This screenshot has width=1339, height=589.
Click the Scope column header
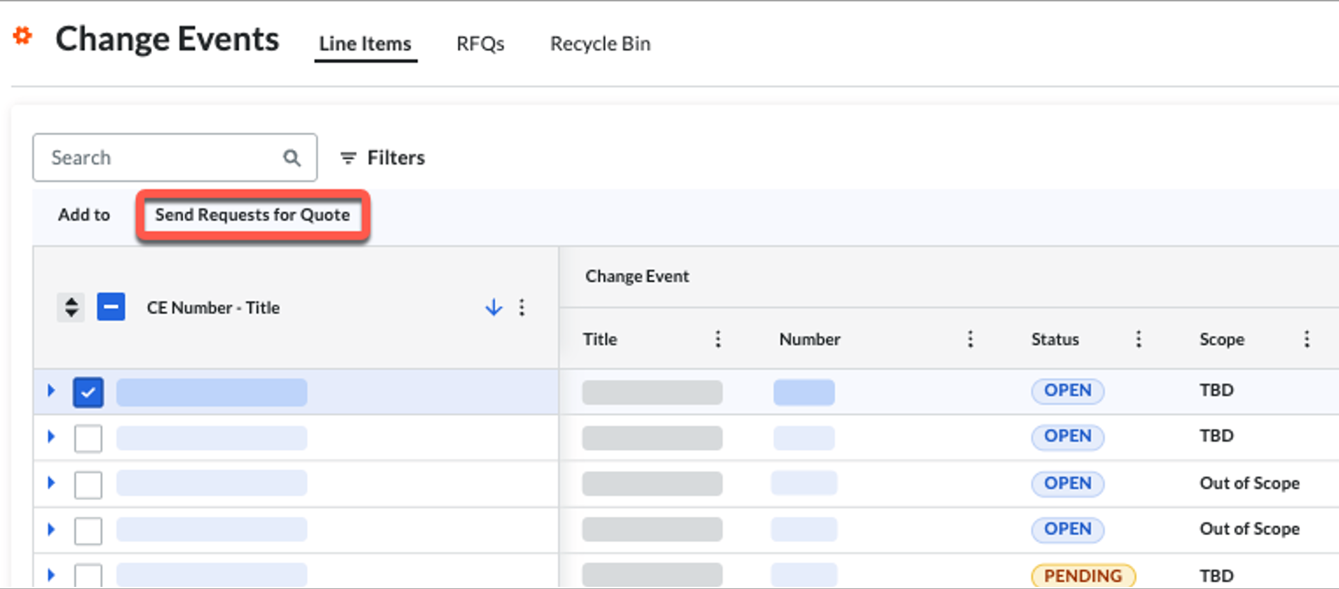[x=1222, y=339]
